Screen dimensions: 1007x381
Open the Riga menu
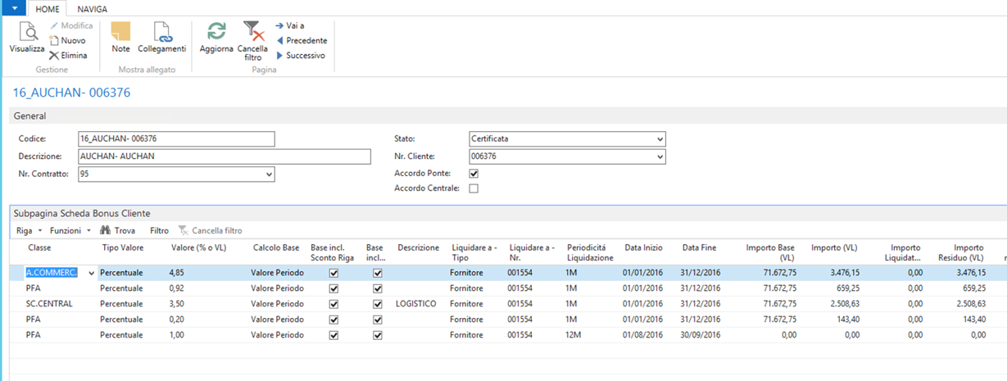[29, 230]
